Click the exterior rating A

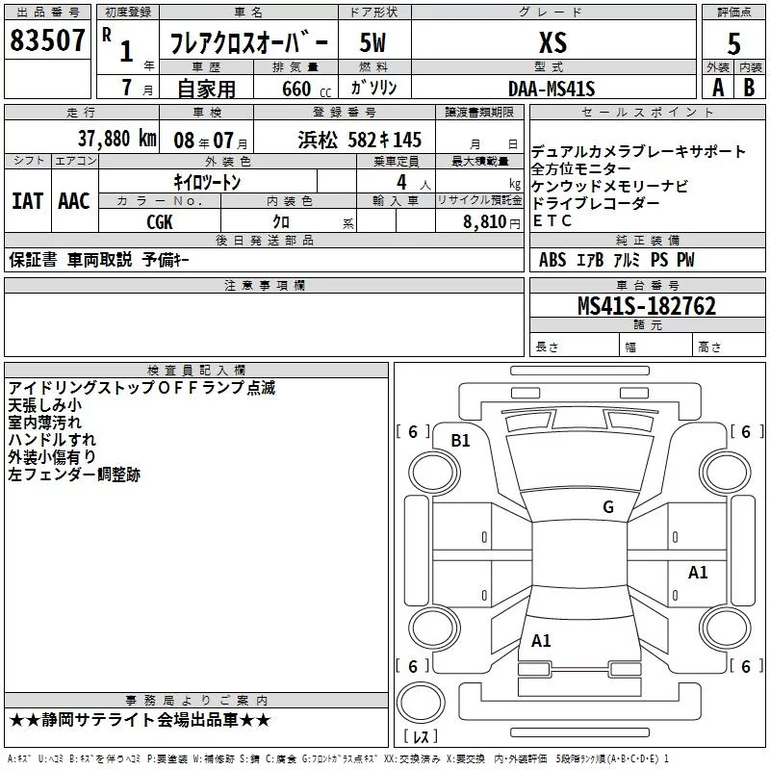pyautogui.click(x=718, y=88)
